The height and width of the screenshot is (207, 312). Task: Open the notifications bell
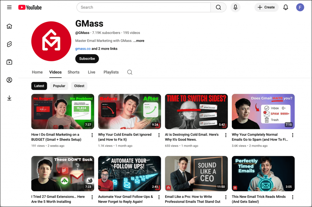[x=285, y=7]
